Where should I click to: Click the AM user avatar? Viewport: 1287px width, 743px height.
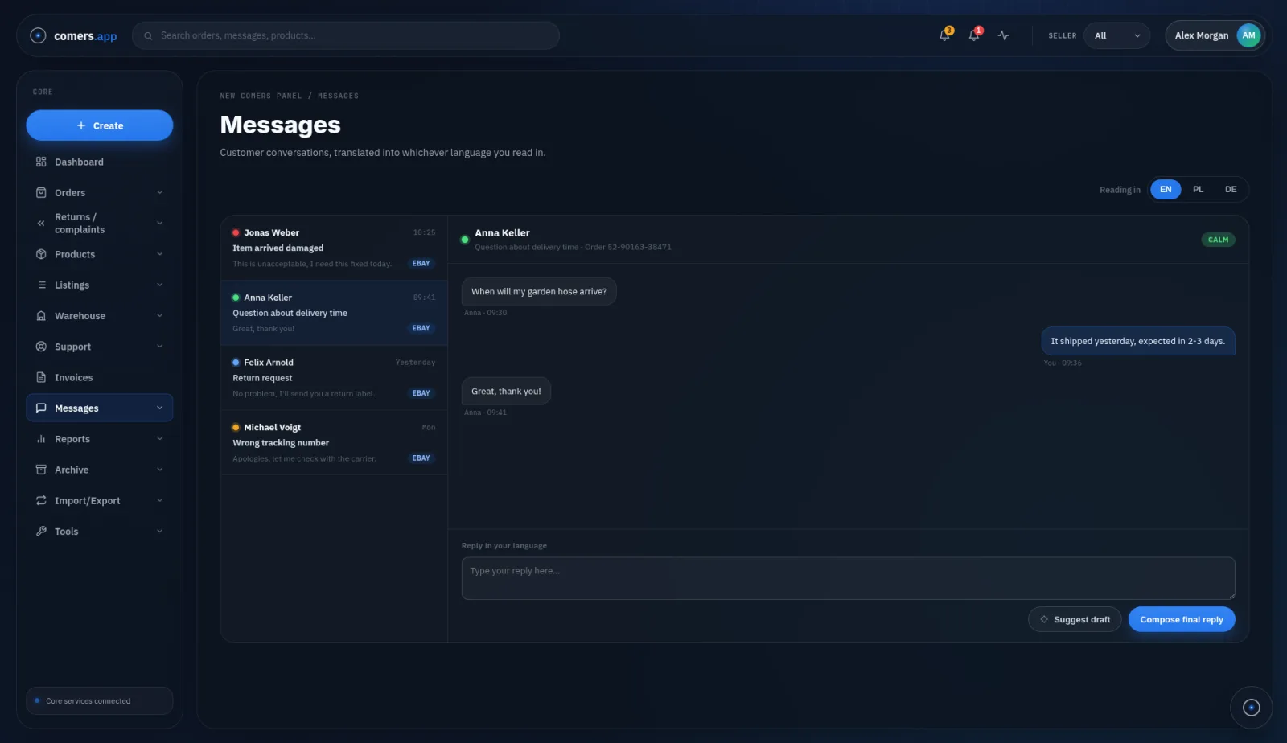tap(1248, 35)
